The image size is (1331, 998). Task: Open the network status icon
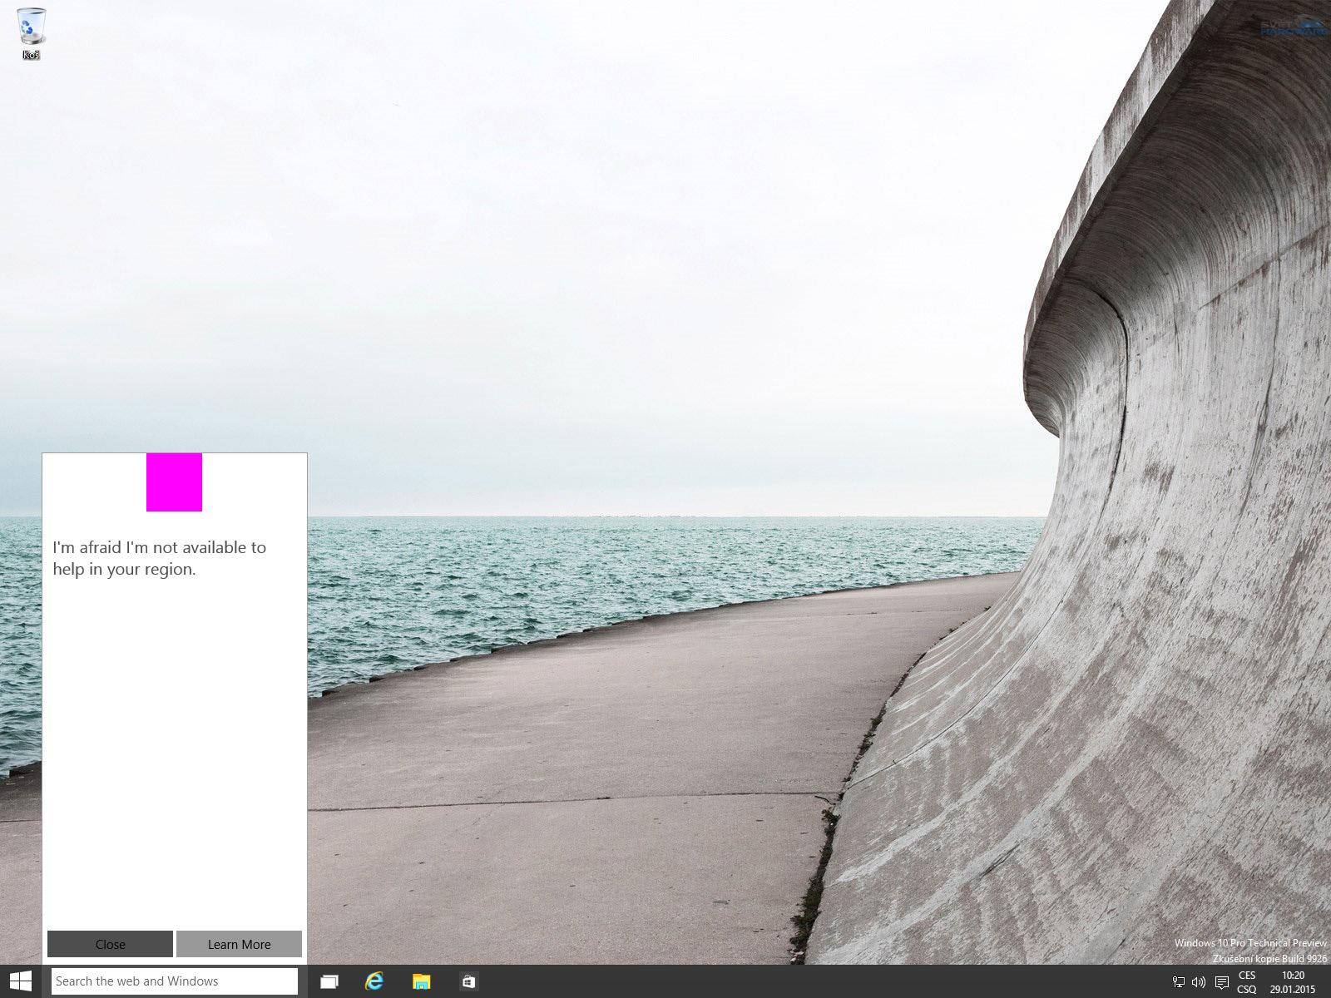[x=1178, y=981]
